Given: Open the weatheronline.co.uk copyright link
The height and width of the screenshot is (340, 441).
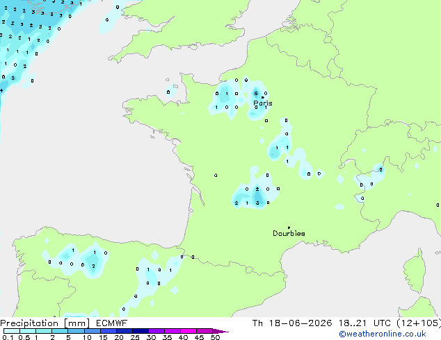Looking at the screenshot, I should [x=382, y=334].
